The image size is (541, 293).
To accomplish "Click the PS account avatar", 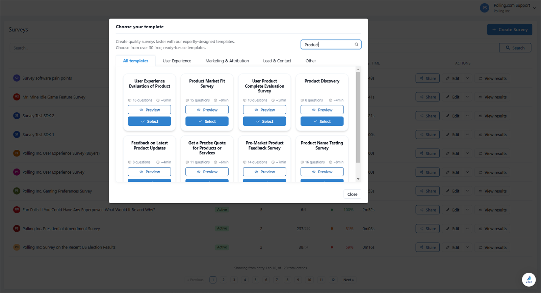I will click(x=485, y=8).
